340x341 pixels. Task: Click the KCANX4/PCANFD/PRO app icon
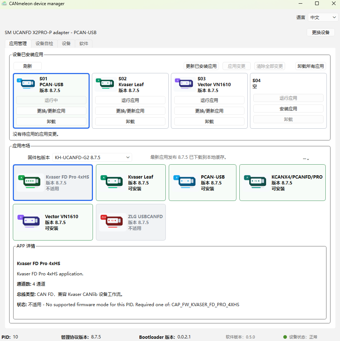click(x=255, y=181)
